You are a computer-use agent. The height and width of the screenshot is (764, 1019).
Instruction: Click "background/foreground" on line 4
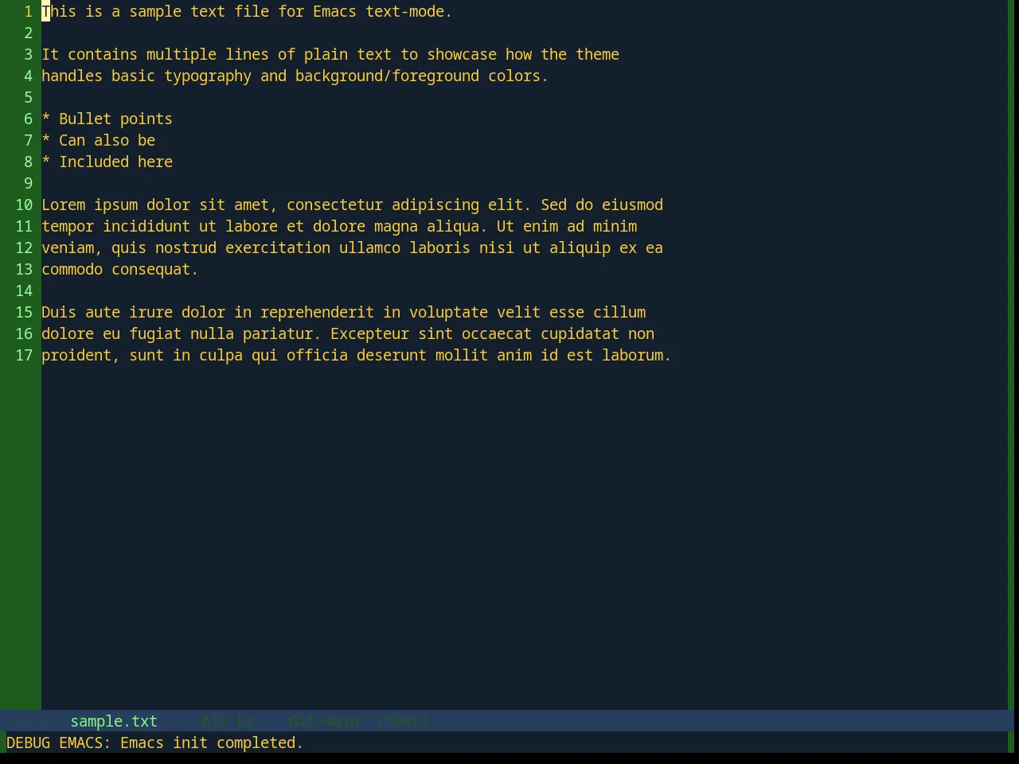click(x=387, y=76)
